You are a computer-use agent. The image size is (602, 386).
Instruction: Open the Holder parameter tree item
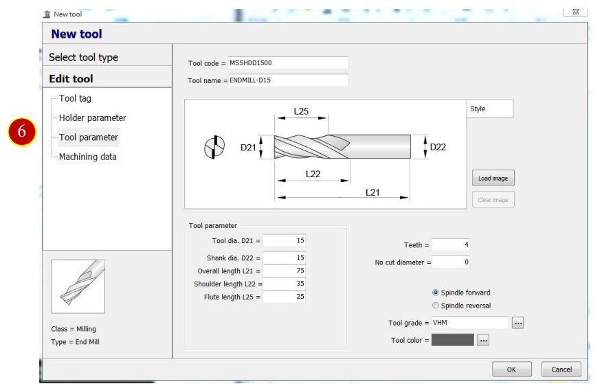(x=93, y=118)
